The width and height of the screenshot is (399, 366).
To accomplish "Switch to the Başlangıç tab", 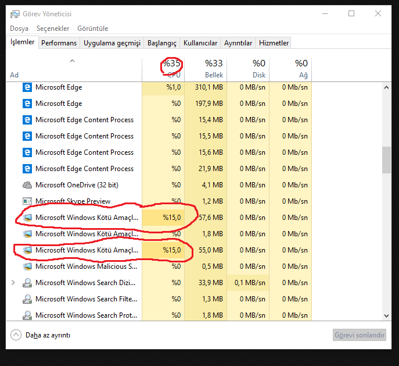I will tap(162, 43).
